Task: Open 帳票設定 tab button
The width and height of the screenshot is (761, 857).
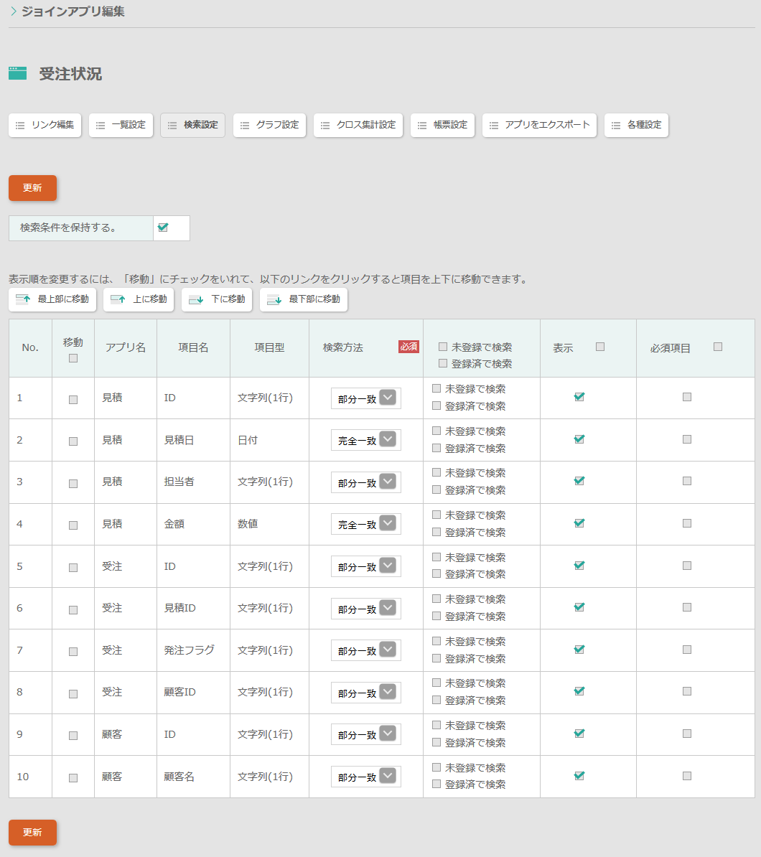Action: point(442,125)
